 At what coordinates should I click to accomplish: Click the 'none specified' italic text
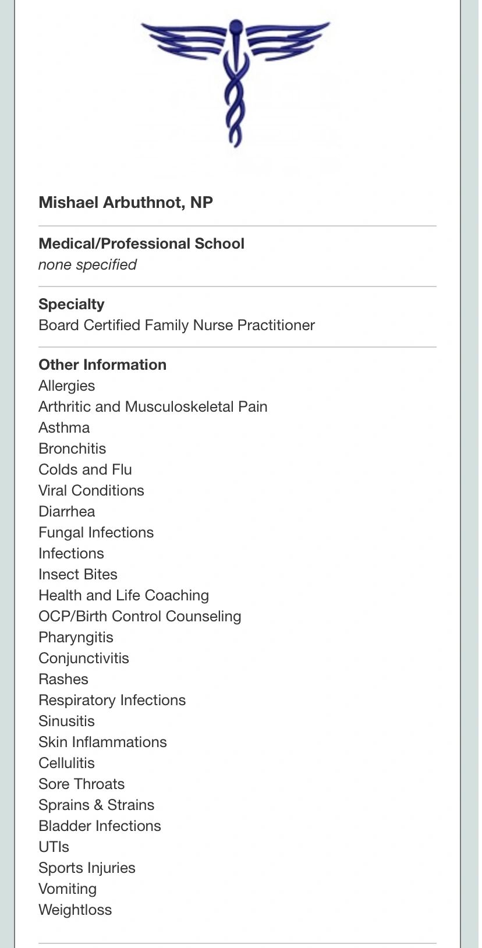pyautogui.click(x=87, y=265)
